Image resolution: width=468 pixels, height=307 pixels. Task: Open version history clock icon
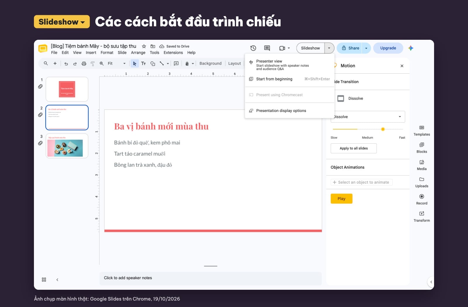tap(253, 48)
